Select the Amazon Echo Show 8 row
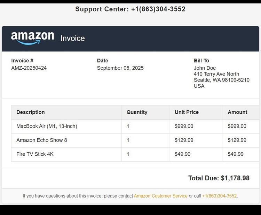261x215 pixels. pyautogui.click(x=135, y=140)
